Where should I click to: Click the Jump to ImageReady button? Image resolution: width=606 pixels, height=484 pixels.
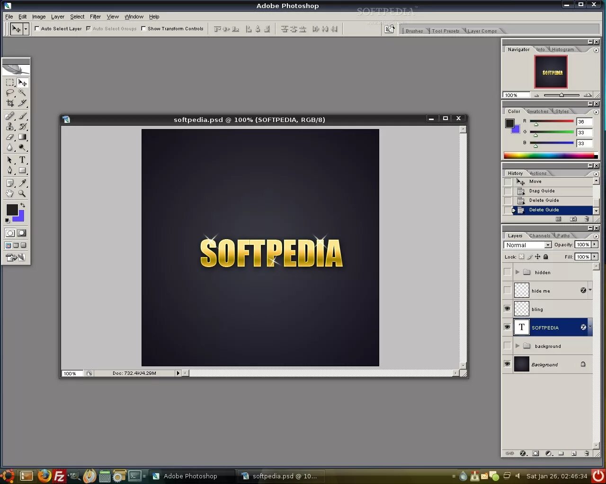click(x=16, y=258)
